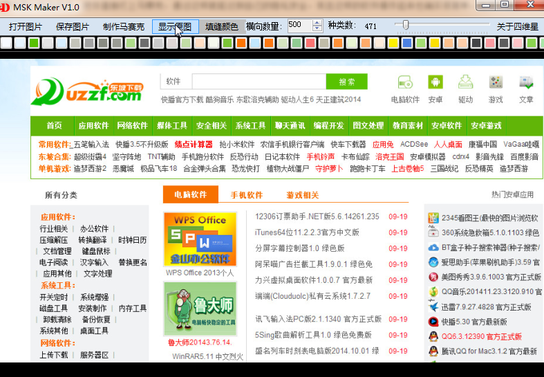Open 鲁大师20143.76.14. red caption link
This screenshot has width=544, height=377.
pos(200,342)
